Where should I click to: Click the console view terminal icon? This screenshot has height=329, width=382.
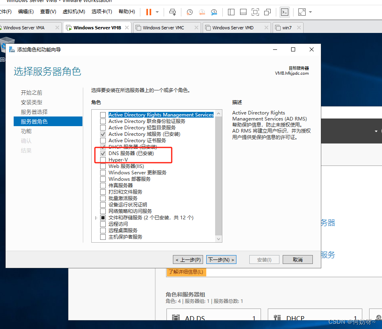coord(285,12)
